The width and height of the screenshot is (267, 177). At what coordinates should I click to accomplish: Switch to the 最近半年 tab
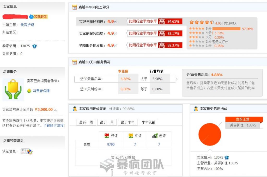coord(128,122)
